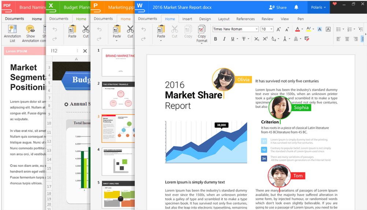This screenshot has width=367, height=210.
Task: Click the Share button
Action: (x=278, y=7)
